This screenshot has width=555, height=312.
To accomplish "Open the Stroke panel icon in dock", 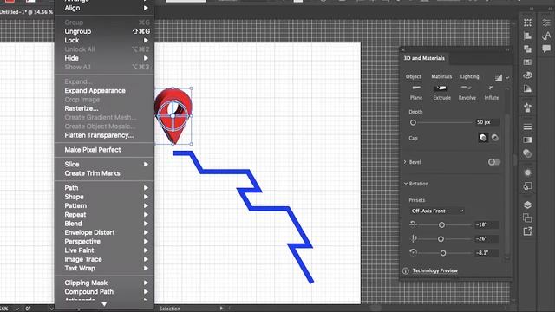I will [x=527, y=127].
